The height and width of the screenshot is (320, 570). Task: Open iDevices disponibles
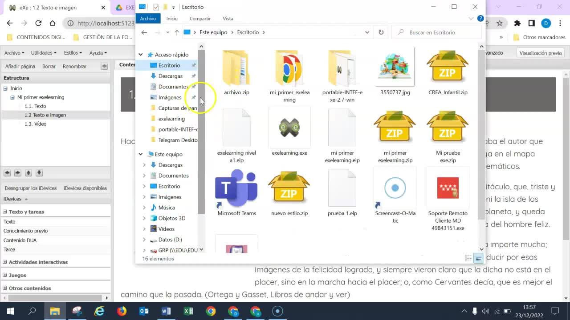pos(85,188)
